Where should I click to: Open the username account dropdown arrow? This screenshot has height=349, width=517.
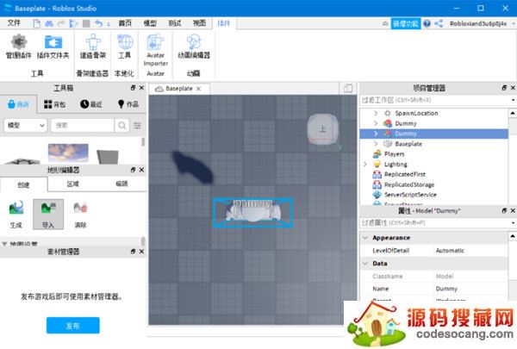pyautogui.click(x=514, y=24)
